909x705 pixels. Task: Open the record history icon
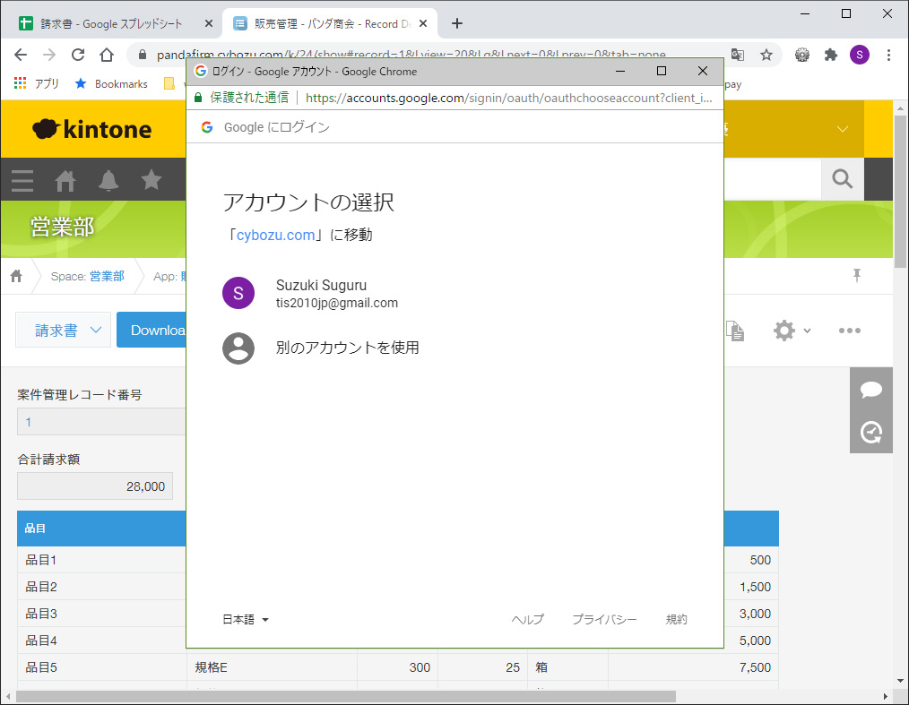[870, 433]
